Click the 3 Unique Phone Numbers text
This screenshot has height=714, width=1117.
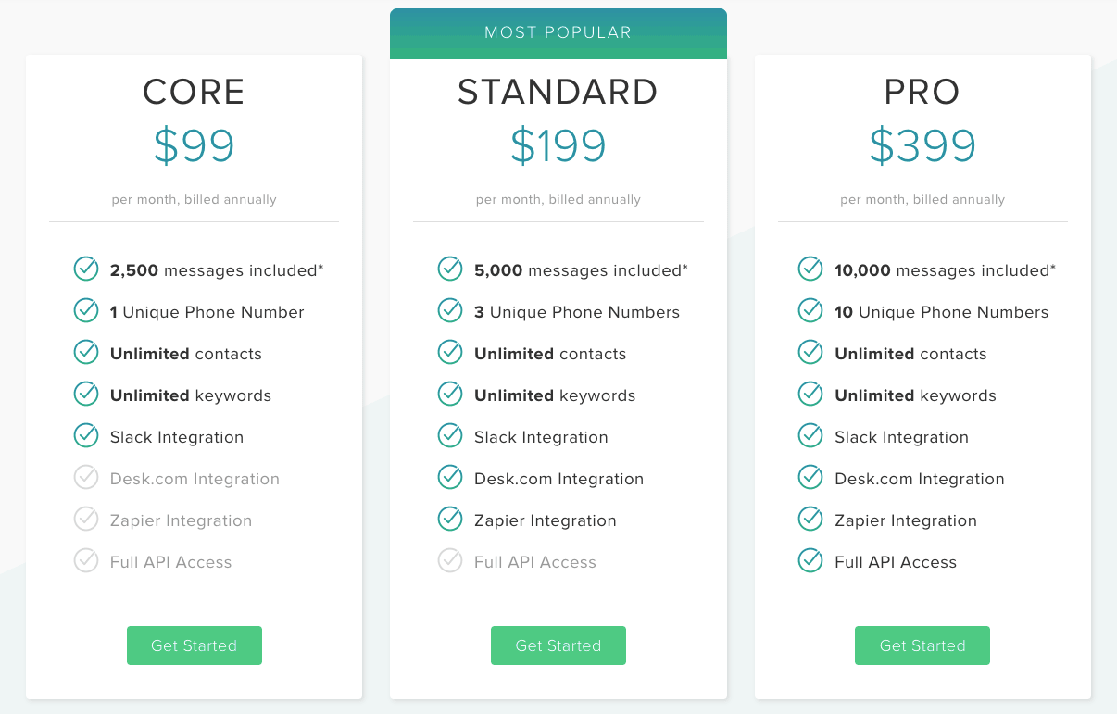click(577, 312)
